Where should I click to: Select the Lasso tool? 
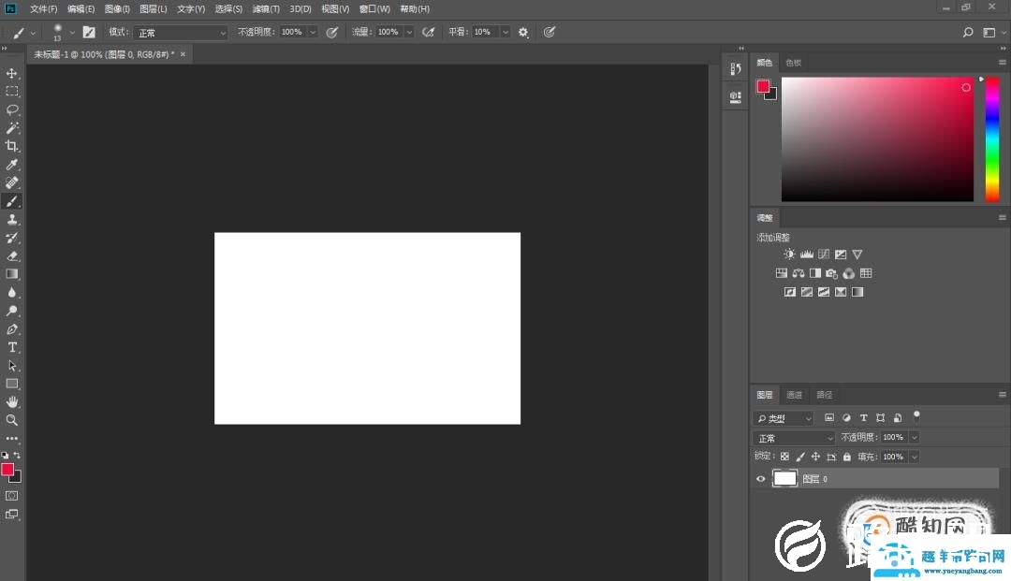pos(12,109)
